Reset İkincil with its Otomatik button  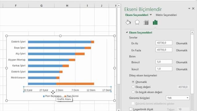(182, 69)
